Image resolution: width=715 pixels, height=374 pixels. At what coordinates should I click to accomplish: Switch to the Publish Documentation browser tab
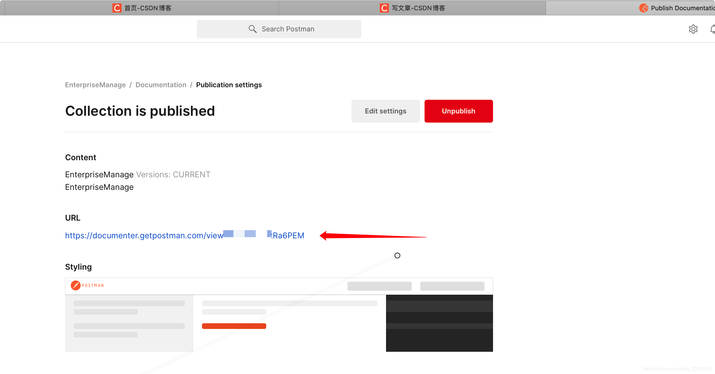point(631,8)
